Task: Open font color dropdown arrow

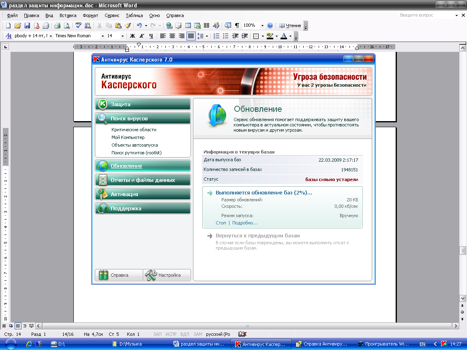Action: tap(290, 36)
